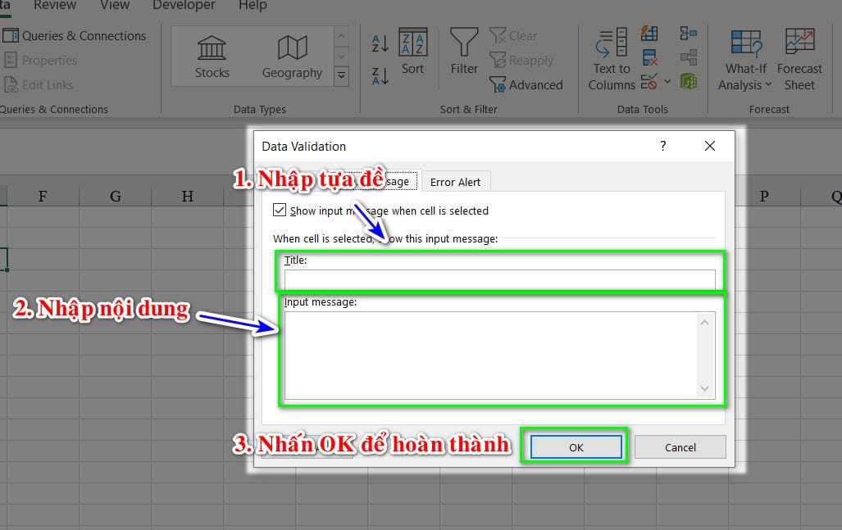Confirm the dialog with OK

click(576, 446)
